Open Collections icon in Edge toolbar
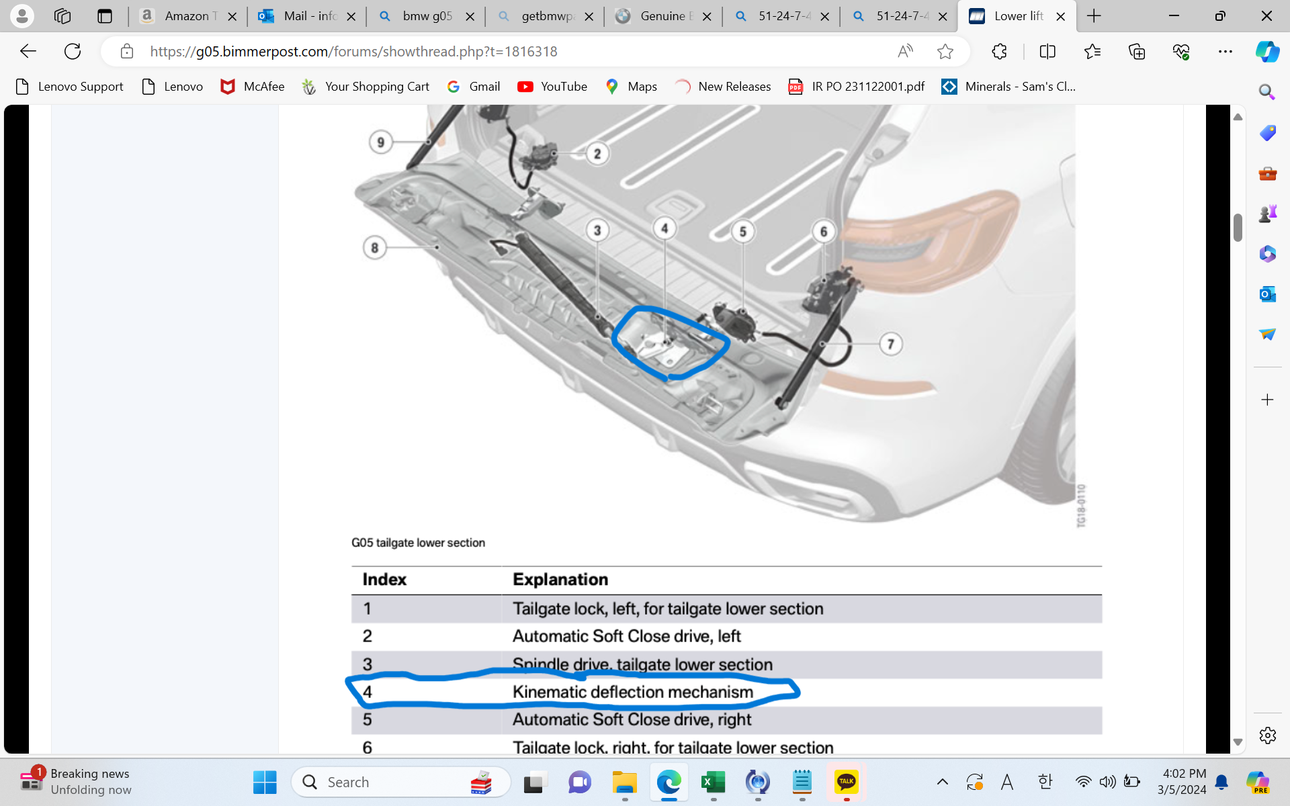The width and height of the screenshot is (1290, 806). click(1135, 52)
